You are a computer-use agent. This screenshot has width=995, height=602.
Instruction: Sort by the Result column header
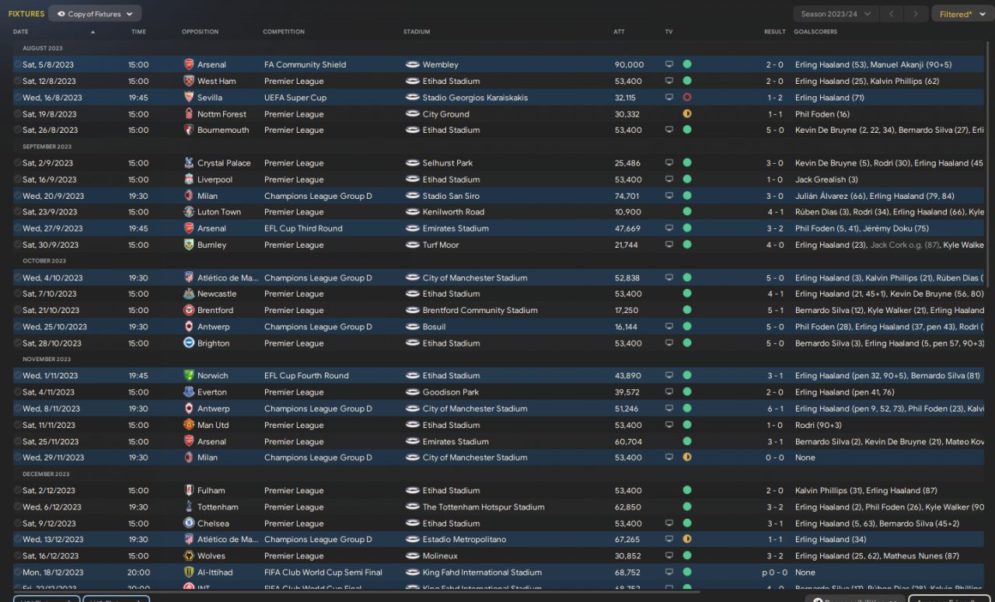774,32
